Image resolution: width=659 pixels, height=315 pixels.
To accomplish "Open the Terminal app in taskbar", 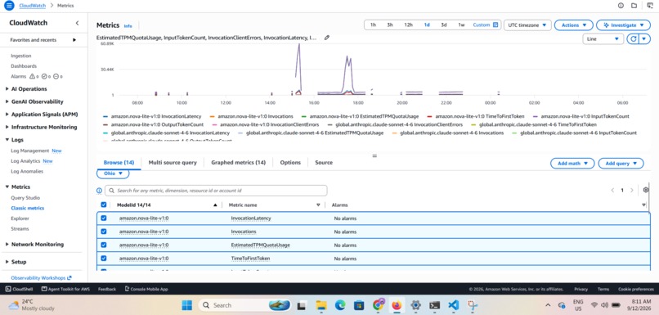I will click(435, 305).
